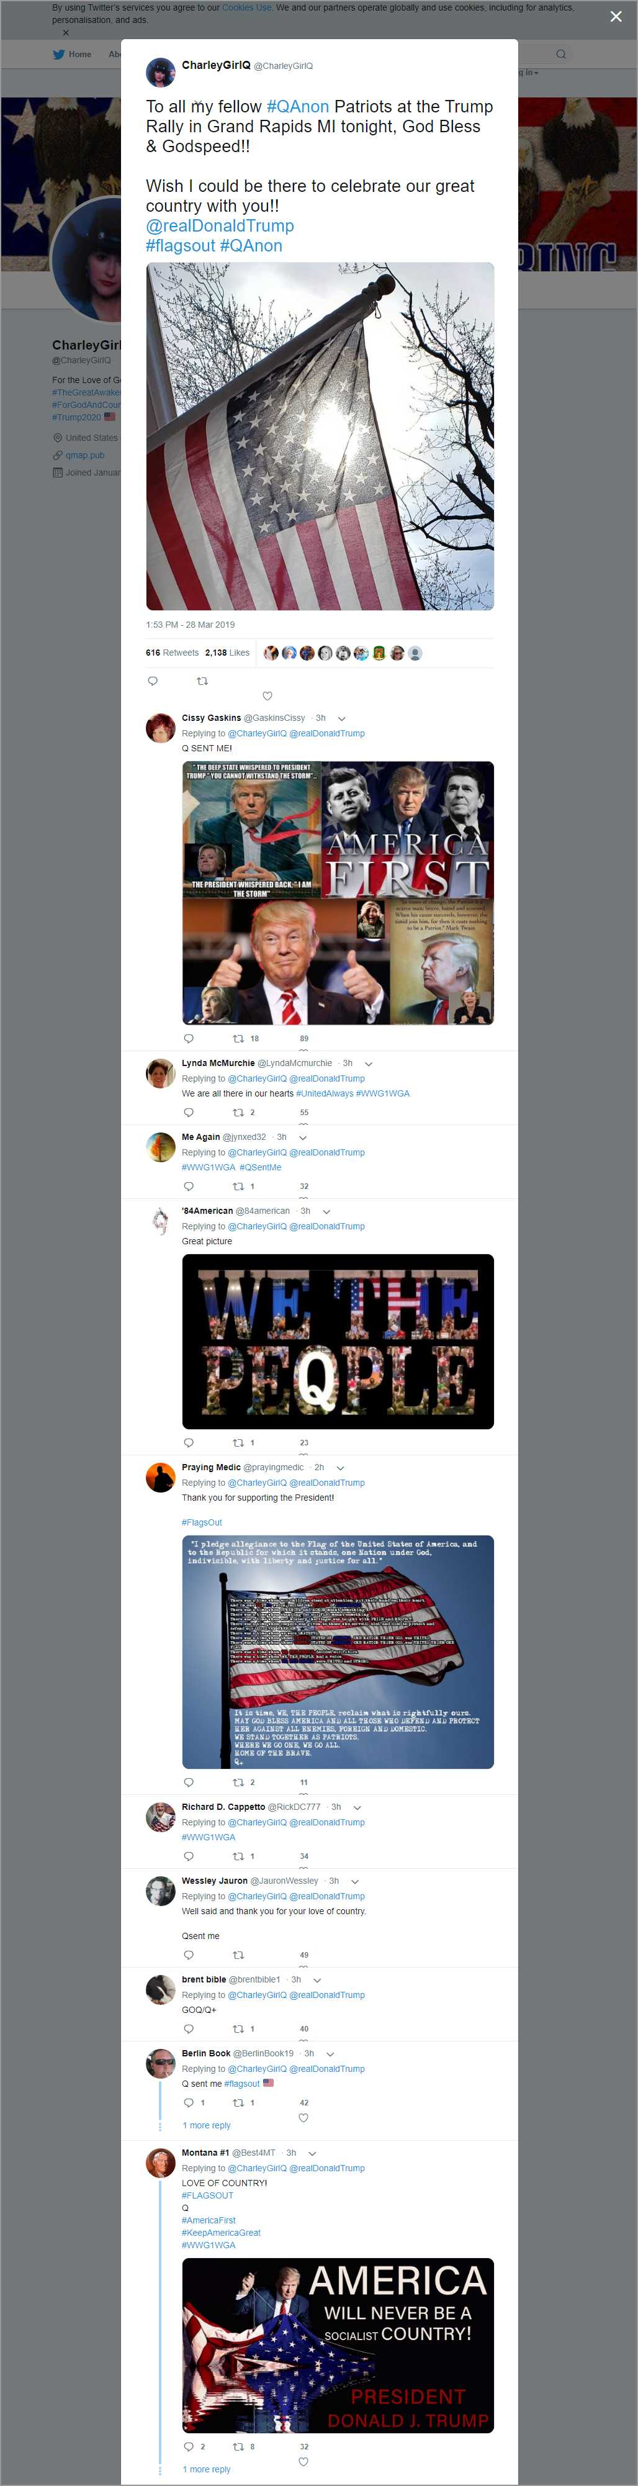638x2486 pixels.
Task: Click Twitter bird Home icon
Action: [x=59, y=54]
